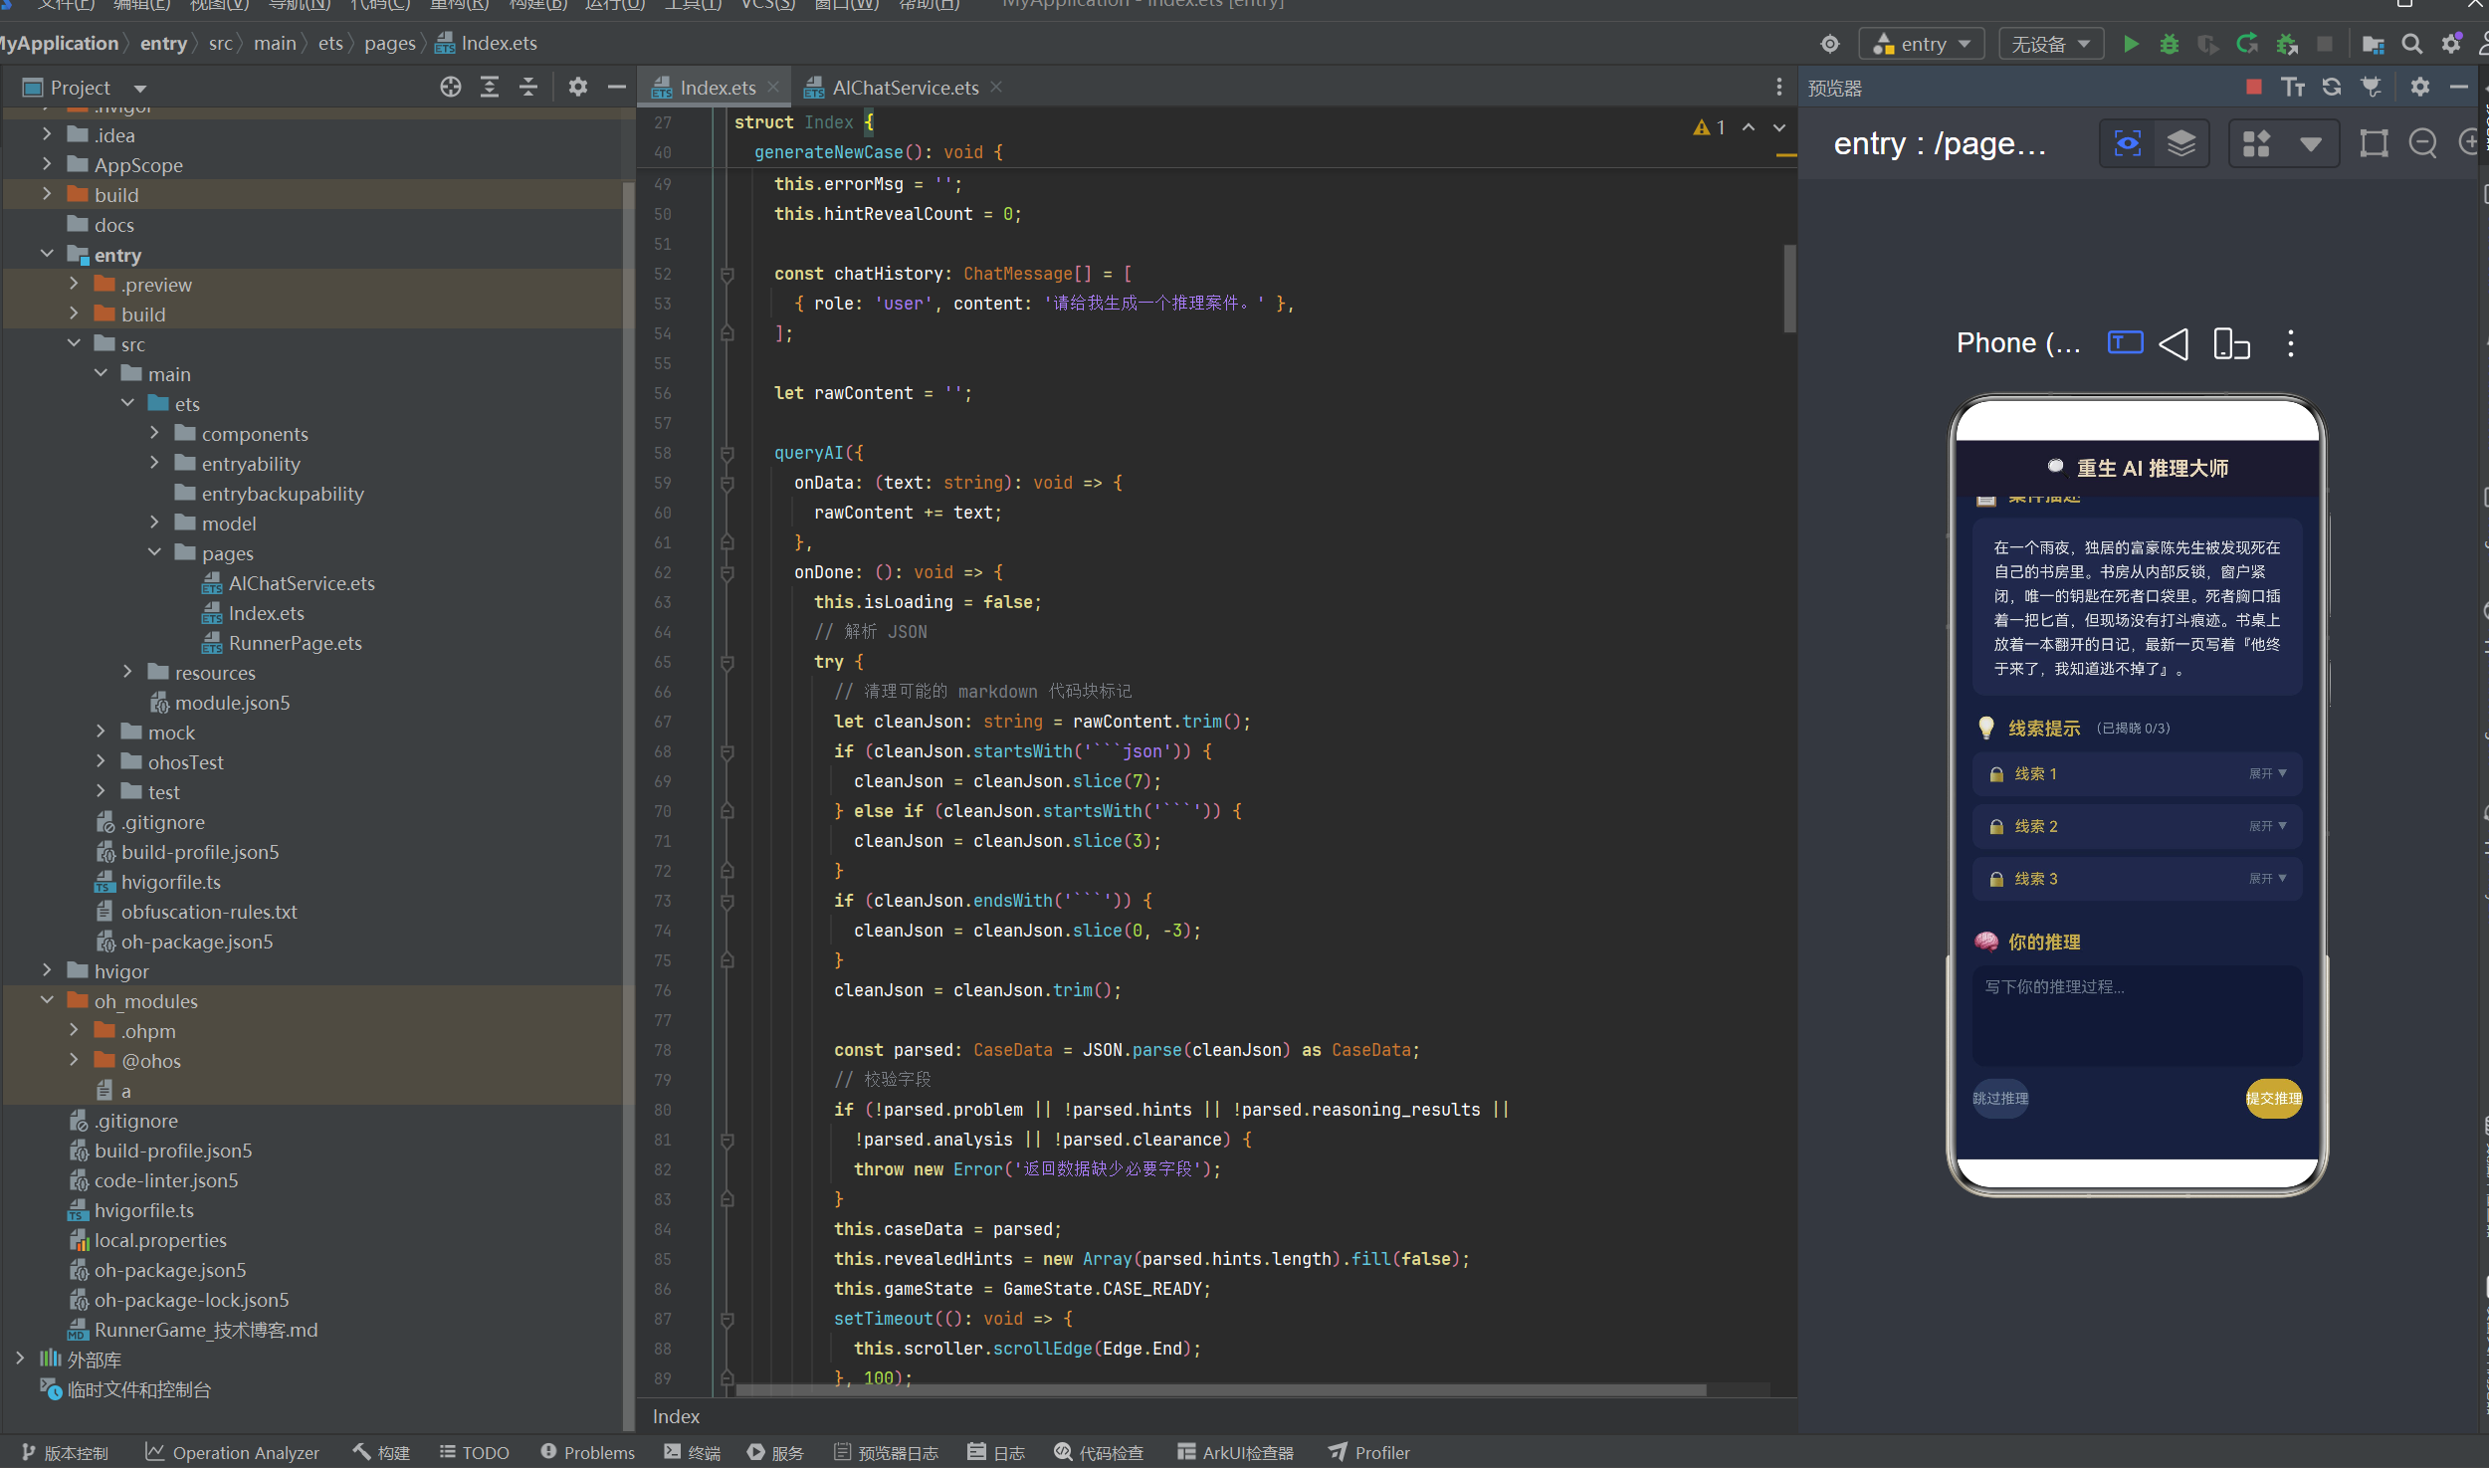The width and height of the screenshot is (2489, 1468).
Task: Open IDE settings gear in the main toolbar
Action: tap(2451, 44)
